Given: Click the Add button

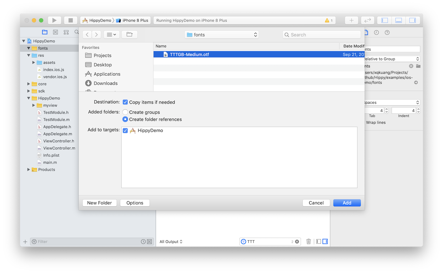Looking at the screenshot, I should 347,203.
